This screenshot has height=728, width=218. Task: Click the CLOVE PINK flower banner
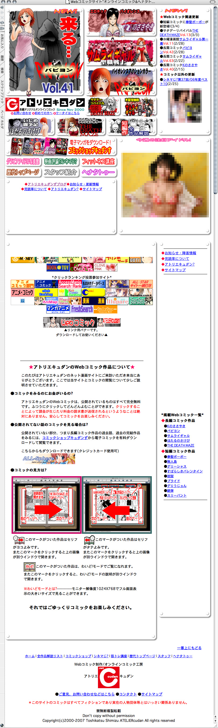pyautogui.click(x=106, y=267)
